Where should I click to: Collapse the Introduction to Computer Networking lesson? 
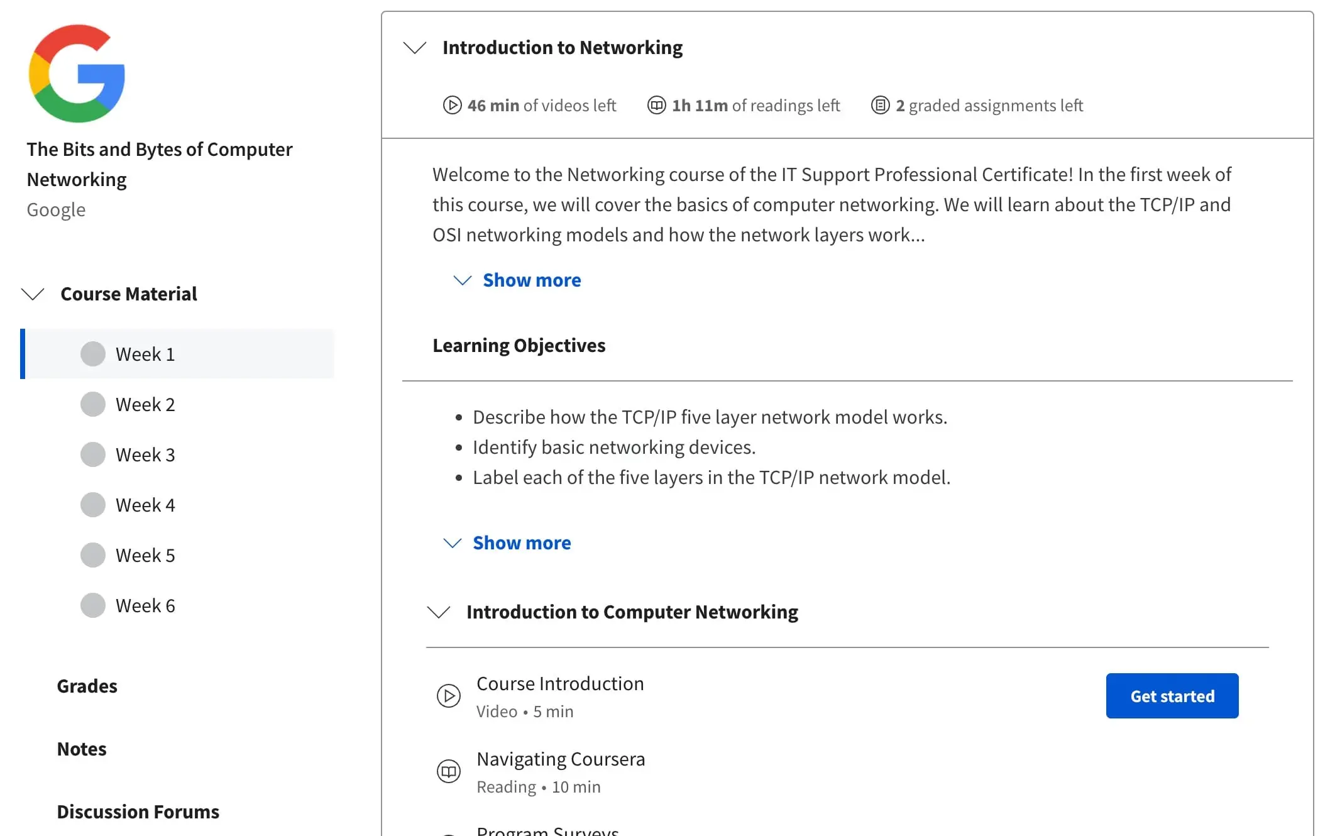click(x=439, y=612)
